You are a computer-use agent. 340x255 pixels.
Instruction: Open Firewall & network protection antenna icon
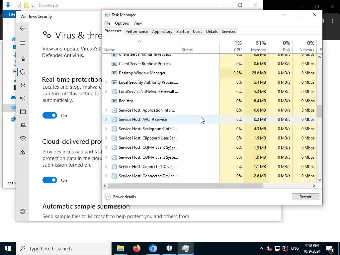23,99
